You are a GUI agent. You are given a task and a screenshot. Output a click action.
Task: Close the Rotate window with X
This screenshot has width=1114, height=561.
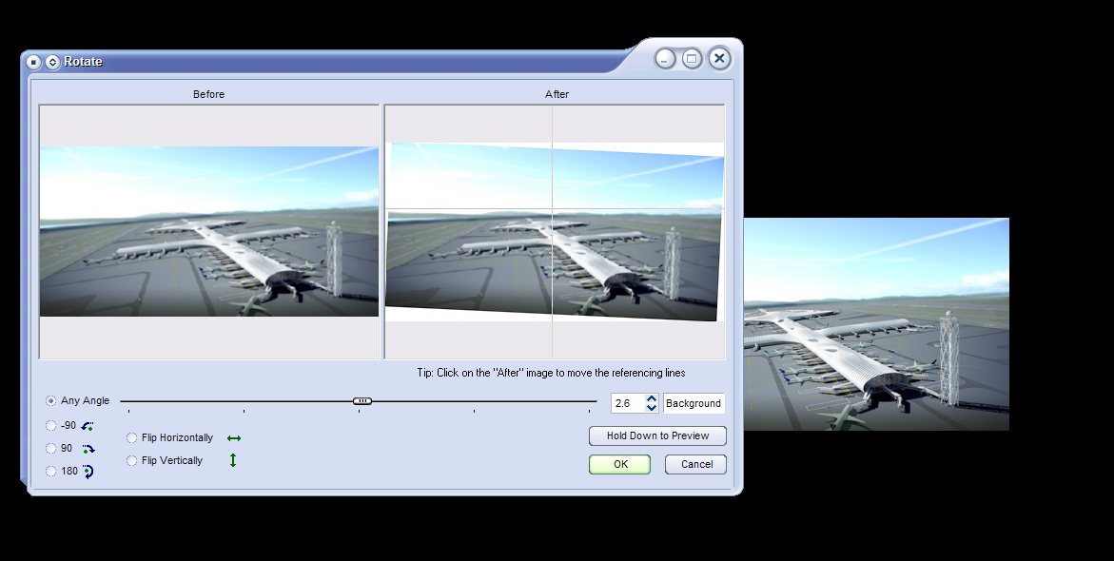720,58
